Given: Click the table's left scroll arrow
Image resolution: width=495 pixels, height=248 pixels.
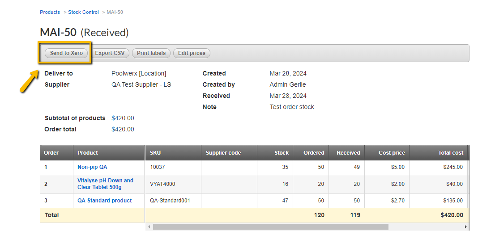Looking at the screenshot, I should click(149, 227).
